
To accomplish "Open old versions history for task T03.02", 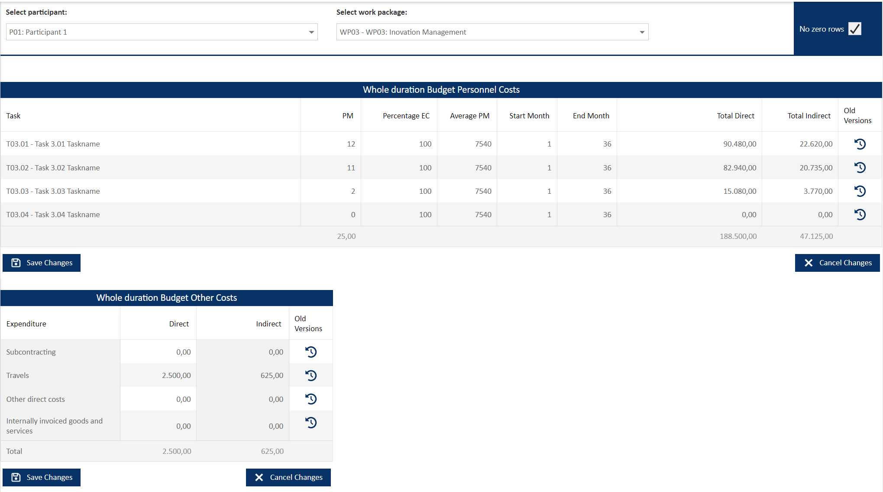I will [860, 167].
